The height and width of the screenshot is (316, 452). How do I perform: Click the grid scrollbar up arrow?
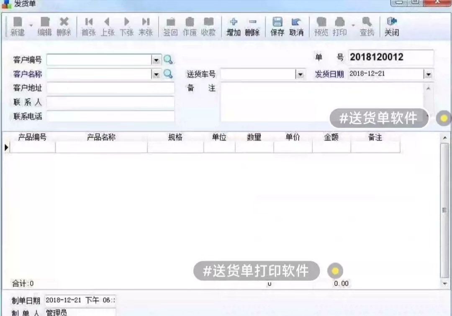click(444, 138)
